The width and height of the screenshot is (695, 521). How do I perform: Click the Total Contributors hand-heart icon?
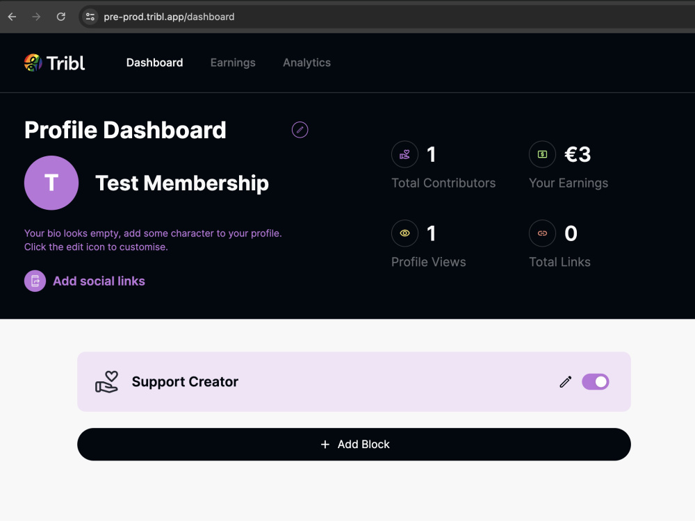404,154
